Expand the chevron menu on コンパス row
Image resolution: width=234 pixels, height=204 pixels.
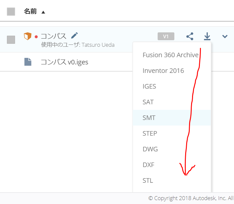tap(225, 36)
